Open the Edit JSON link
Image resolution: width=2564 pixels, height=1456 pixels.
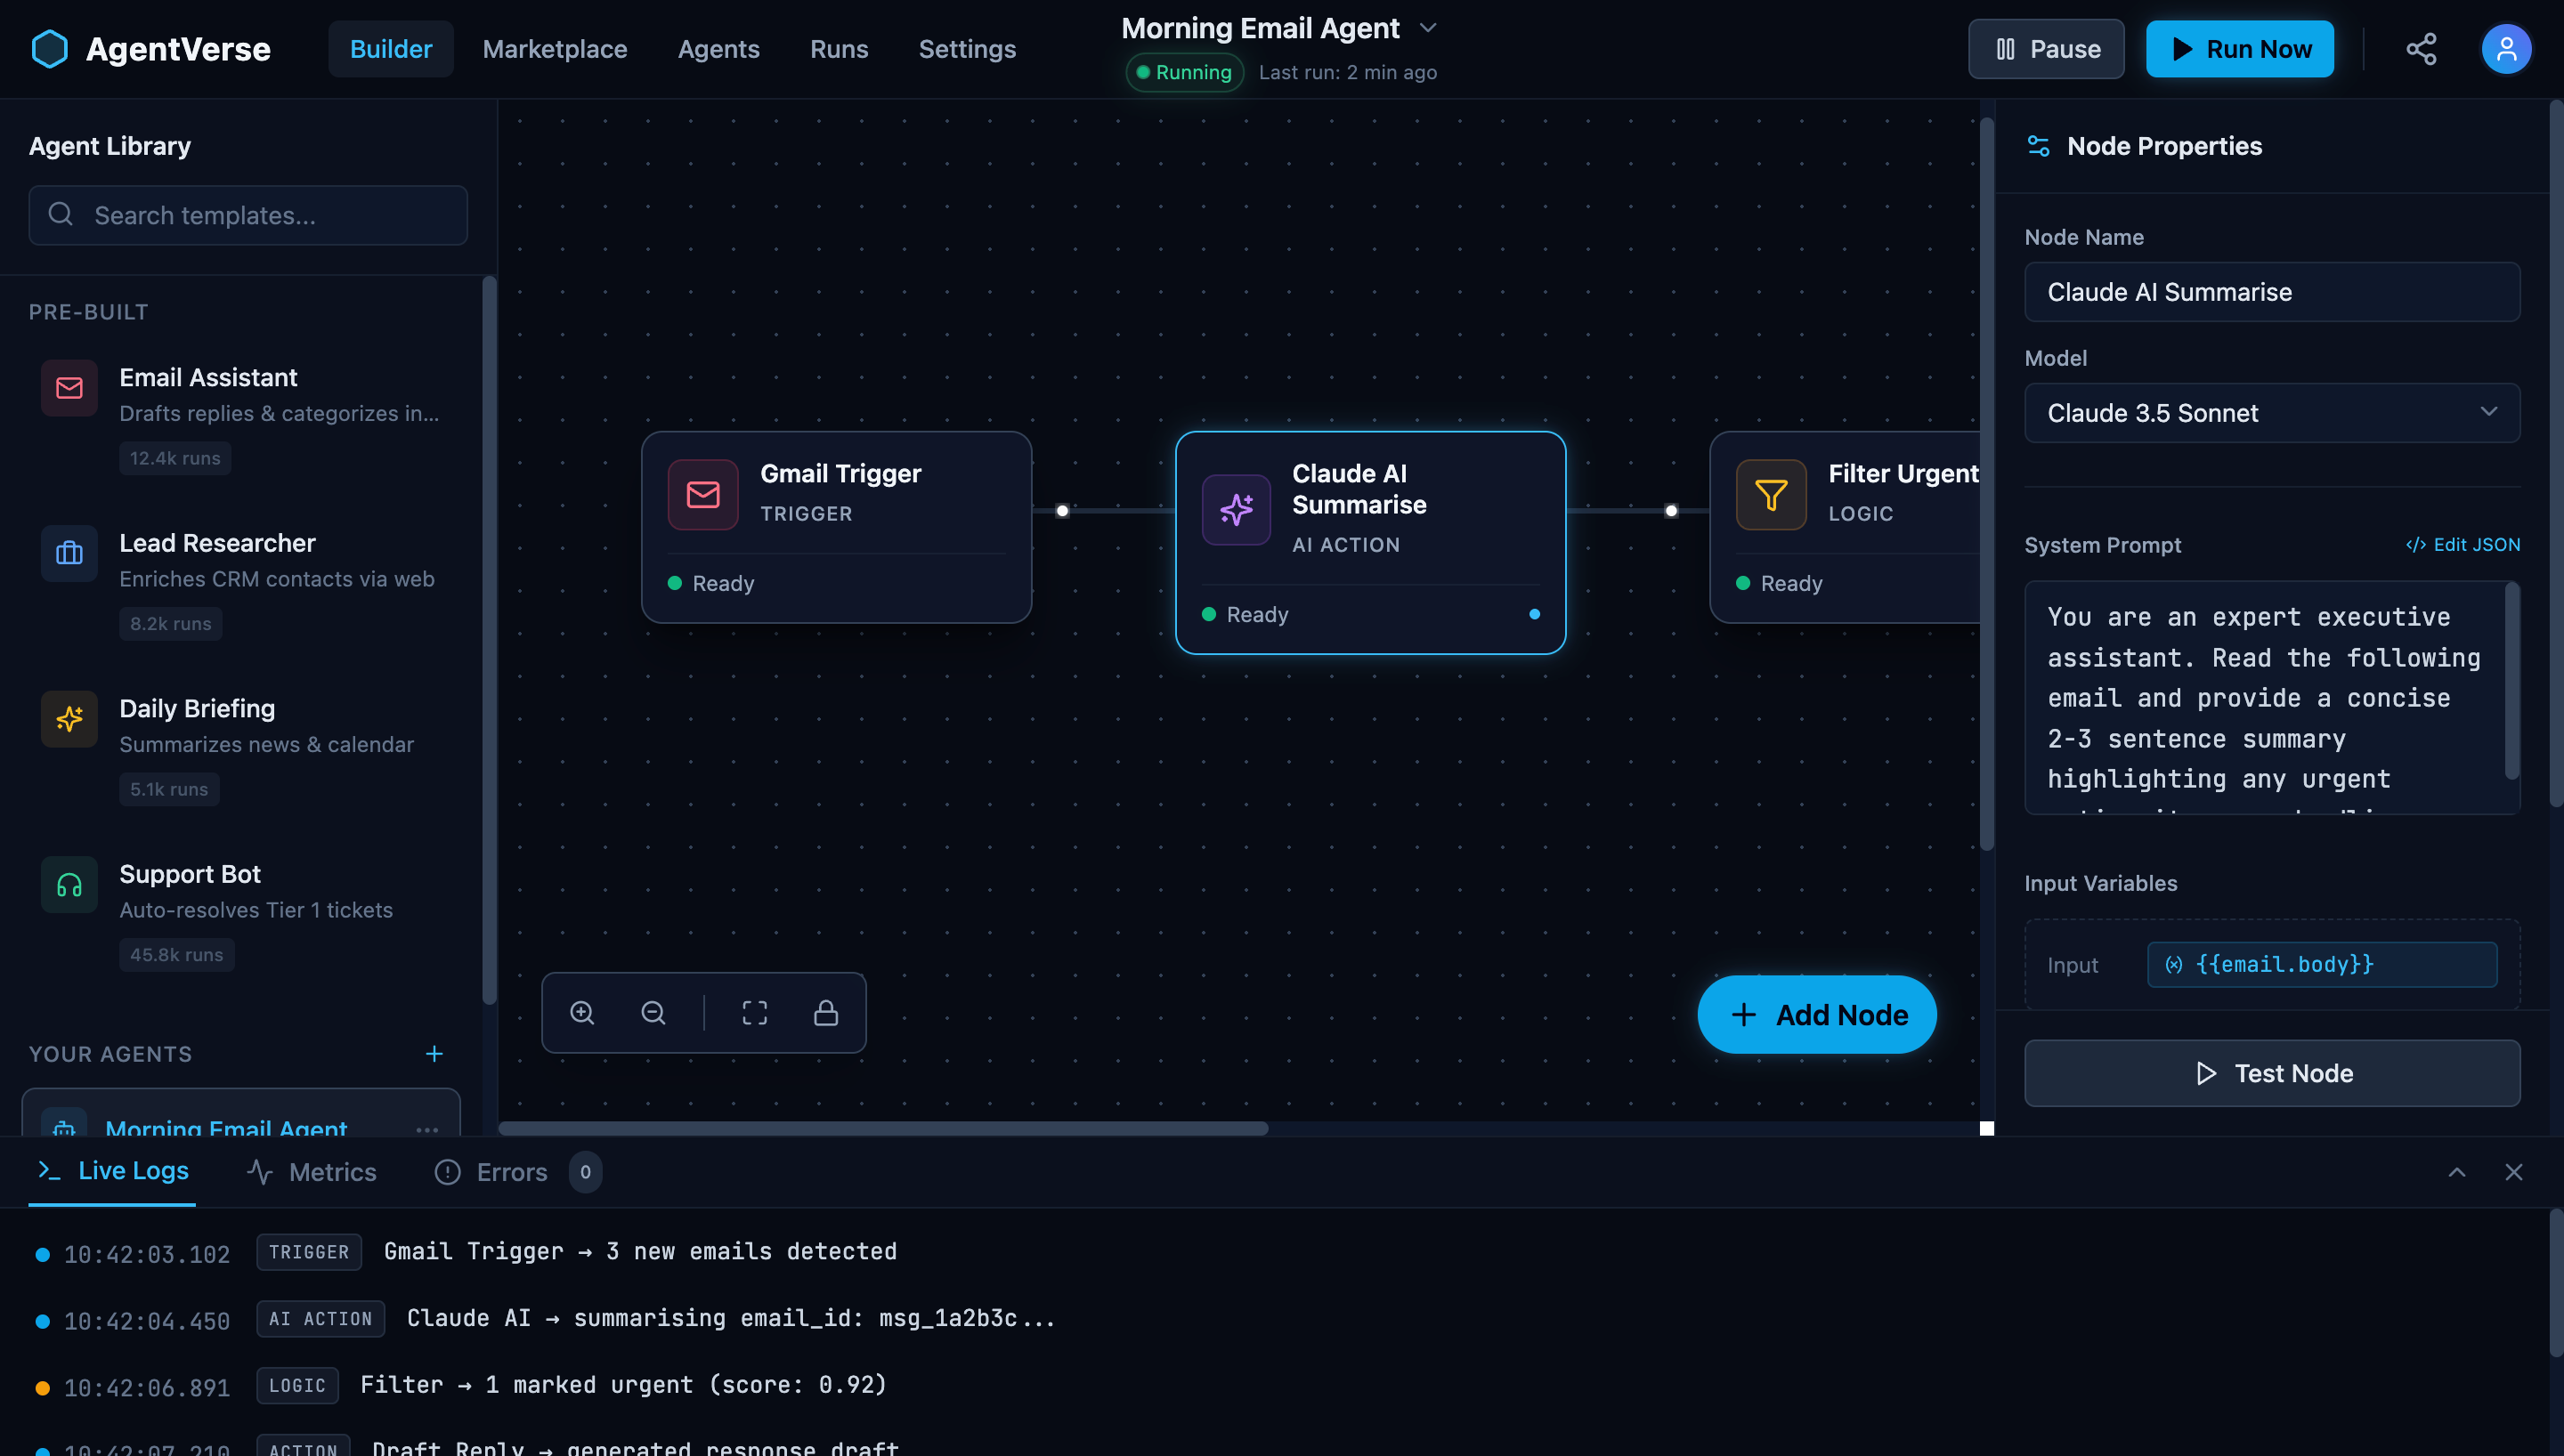click(2463, 545)
